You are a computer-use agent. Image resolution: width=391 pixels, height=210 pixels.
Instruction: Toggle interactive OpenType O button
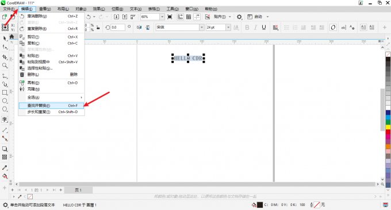click(333, 27)
